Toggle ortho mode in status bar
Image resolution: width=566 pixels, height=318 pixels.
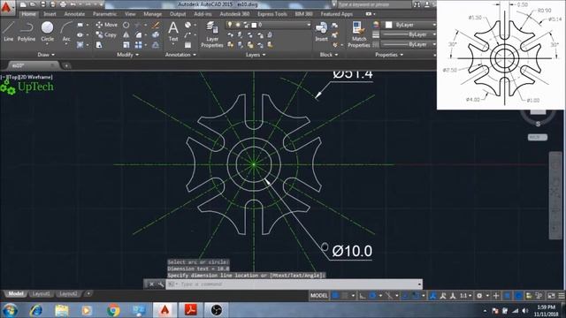coord(363,296)
